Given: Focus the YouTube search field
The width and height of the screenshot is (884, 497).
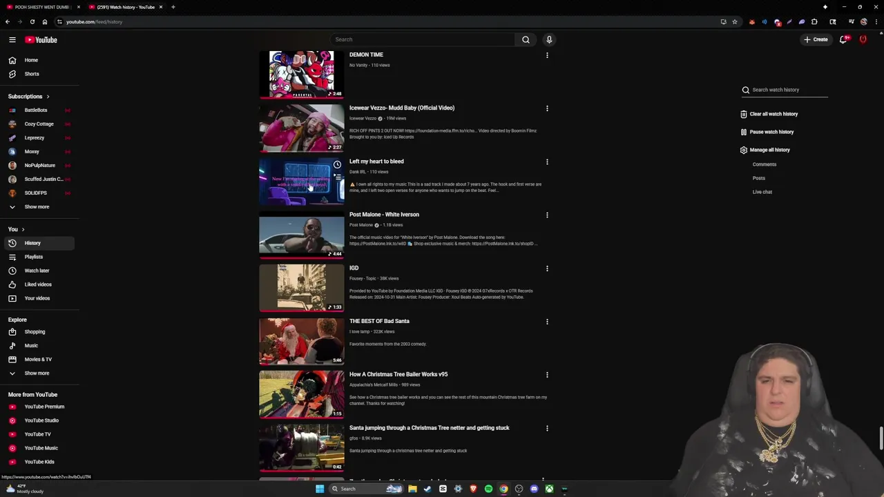Looking at the screenshot, I should point(422,39).
